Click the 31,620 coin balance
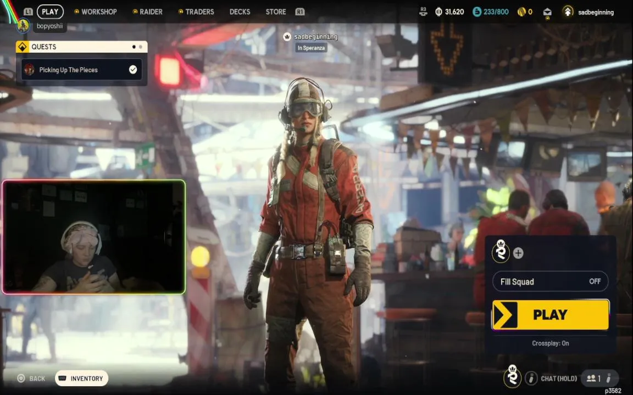The width and height of the screenshot is (633, 395). (454, 12)
